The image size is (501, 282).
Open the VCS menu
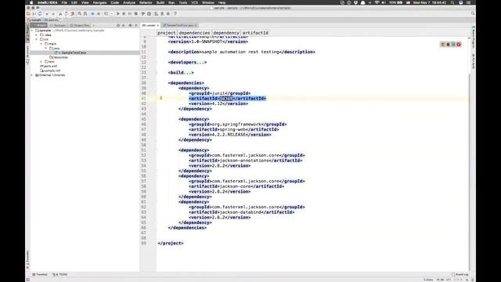[x=194, y=2]
